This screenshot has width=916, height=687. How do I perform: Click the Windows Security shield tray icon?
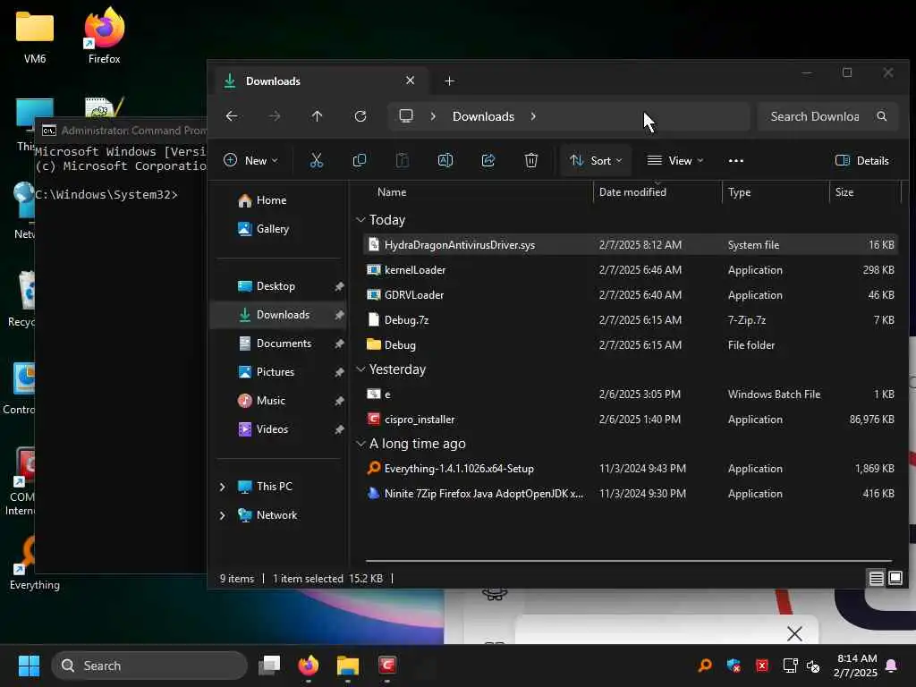(734, 666)
